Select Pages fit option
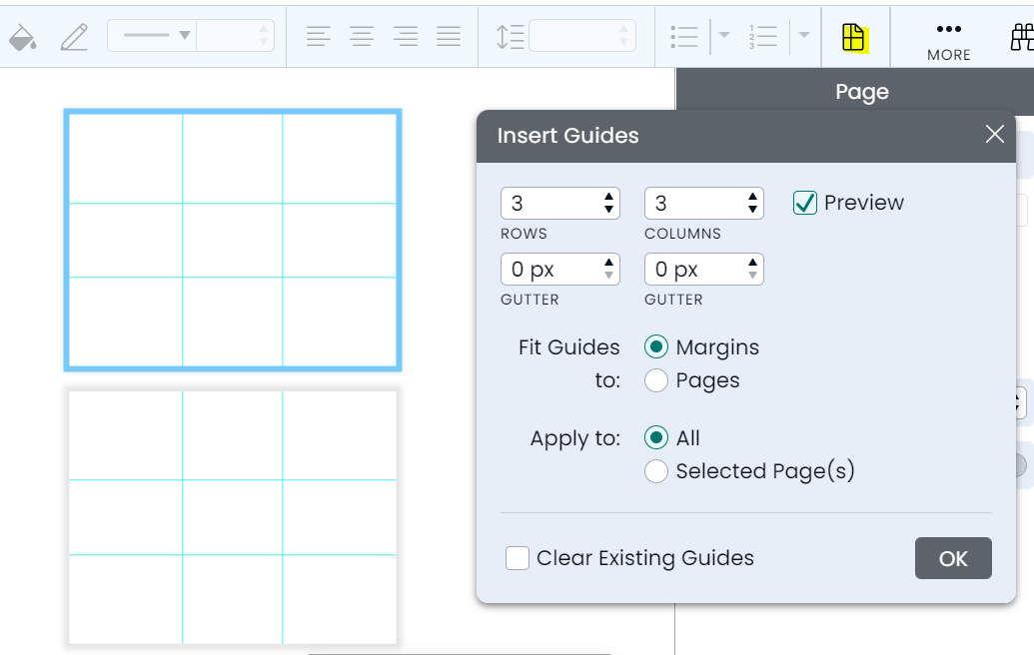Screen dimensions: 1034x655 pyautogui.click(x=656, y=380)
